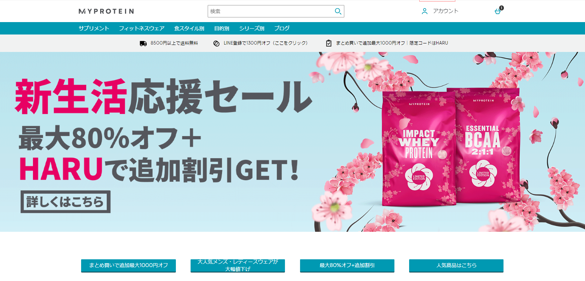Open the 食スタイル別 menu
585x281 pixels.
click(189, 28)
